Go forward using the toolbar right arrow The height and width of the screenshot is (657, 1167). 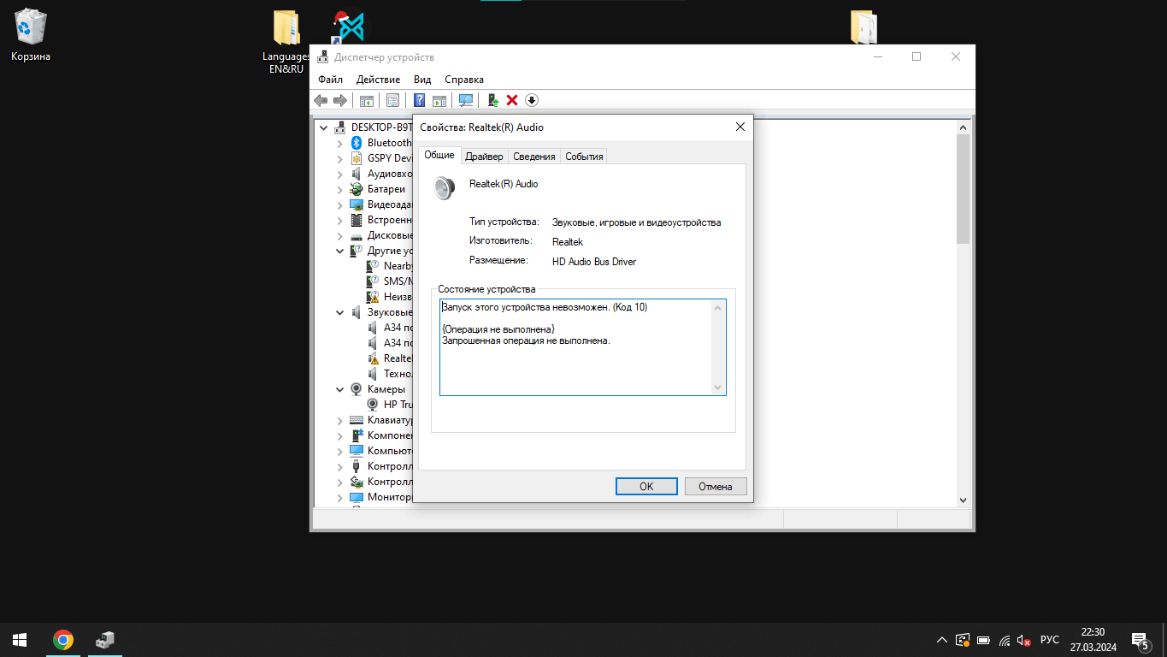click(339, 100)
